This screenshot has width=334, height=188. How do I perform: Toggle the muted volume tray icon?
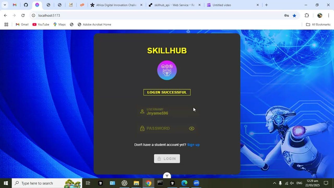292,183
